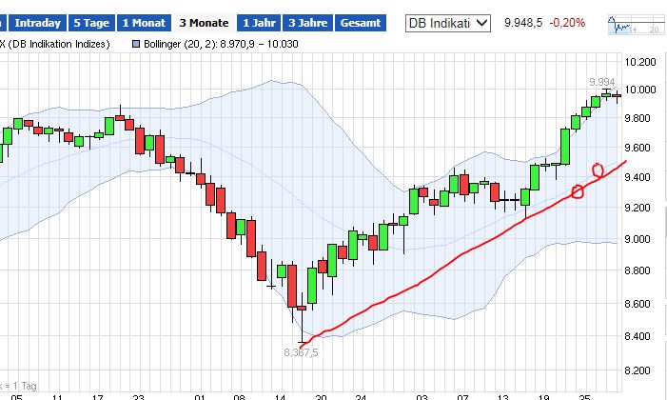Image resolution: width=667 pixels, height=400 pixels.
Task: Click the mini chart thumbnail
Action: pyautogui.click(x=637, y=25)
